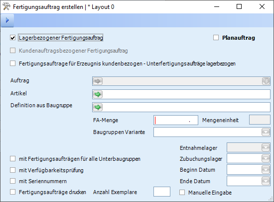Click the gray arrow in Auftrag field
Viewport: 274px width, 202px height.
tap(98, 81)
